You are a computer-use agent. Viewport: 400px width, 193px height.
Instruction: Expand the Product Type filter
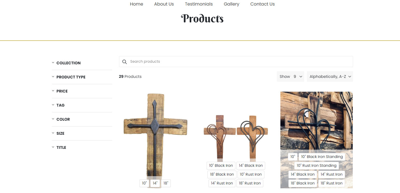(71, 77)
